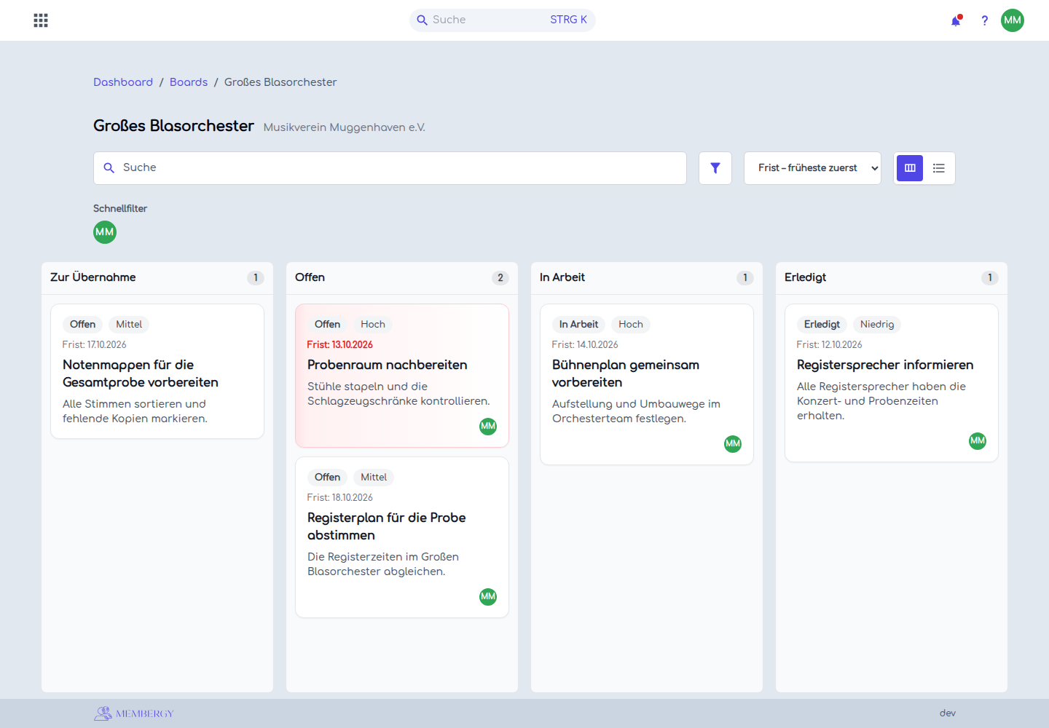Open the help question mark
This screenshot has height=728, width=1049.
(x=984, y=20)
